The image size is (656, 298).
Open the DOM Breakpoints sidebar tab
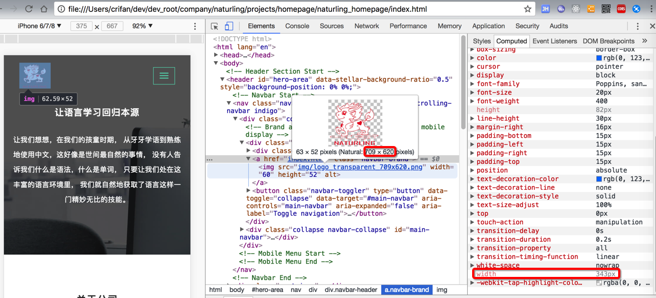pyautogui.click(x=608, y=41)
